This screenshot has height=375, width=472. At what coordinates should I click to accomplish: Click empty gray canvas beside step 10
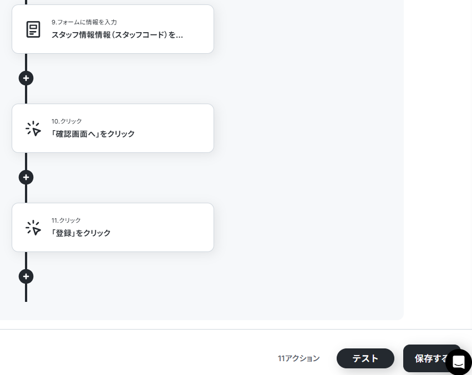[307, 129]
